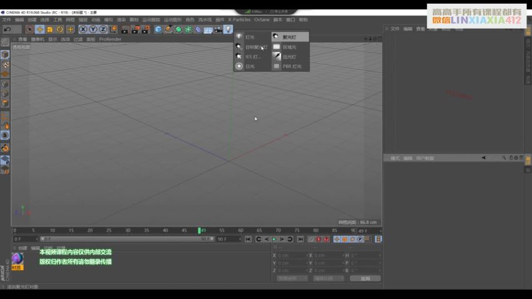Open the attribute manager 模式 menu

(x=395, y=158)
